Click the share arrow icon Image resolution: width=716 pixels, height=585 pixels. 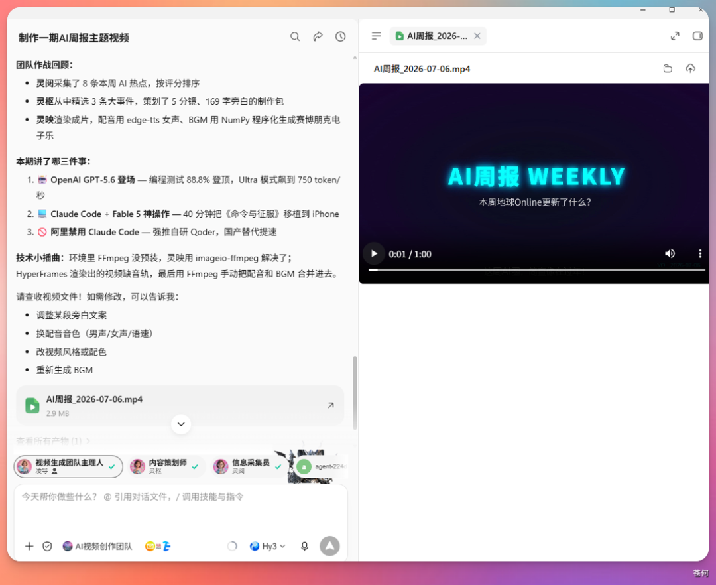tap(318, 36)
